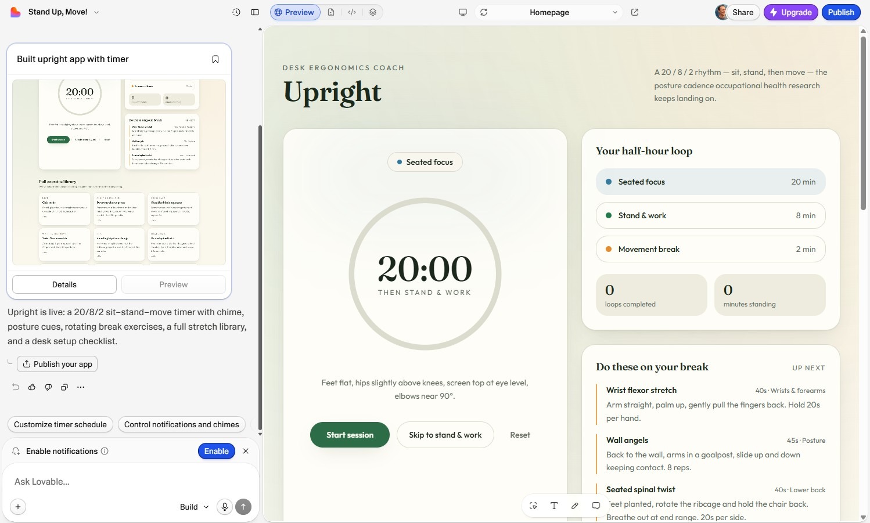
Task: Bookmark the Built upright app message
Action: (x=215, y=59)
